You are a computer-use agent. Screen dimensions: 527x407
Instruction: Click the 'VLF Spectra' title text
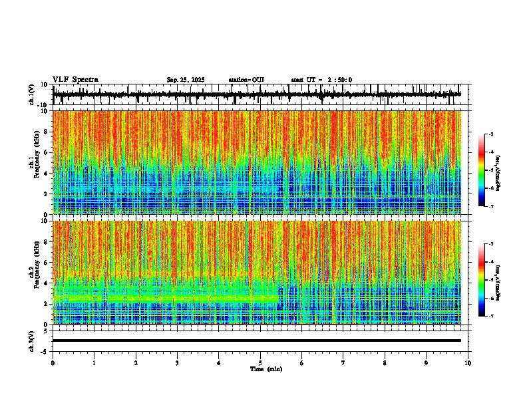point(75,80)
